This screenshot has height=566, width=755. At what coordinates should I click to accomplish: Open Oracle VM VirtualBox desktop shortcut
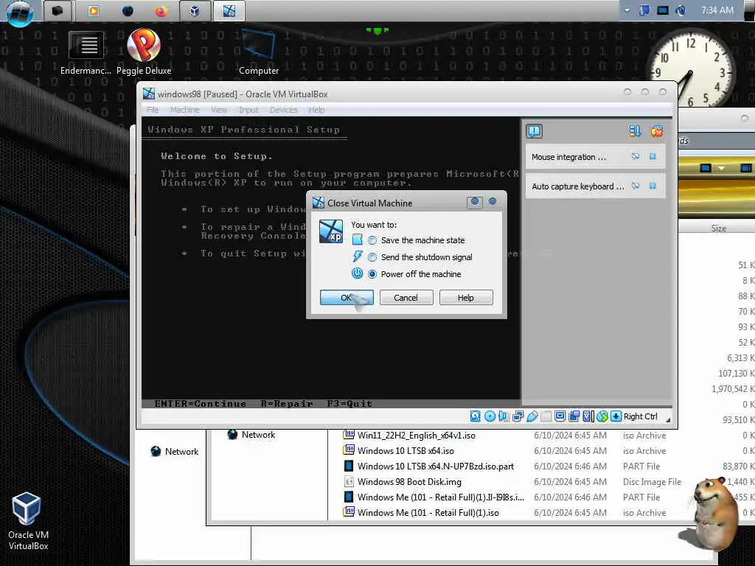tap(28, 521)
